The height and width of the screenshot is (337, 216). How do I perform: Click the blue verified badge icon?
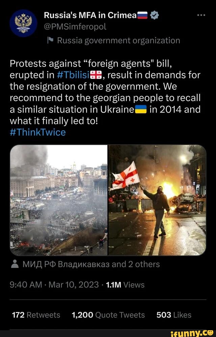tap(154, 15)
